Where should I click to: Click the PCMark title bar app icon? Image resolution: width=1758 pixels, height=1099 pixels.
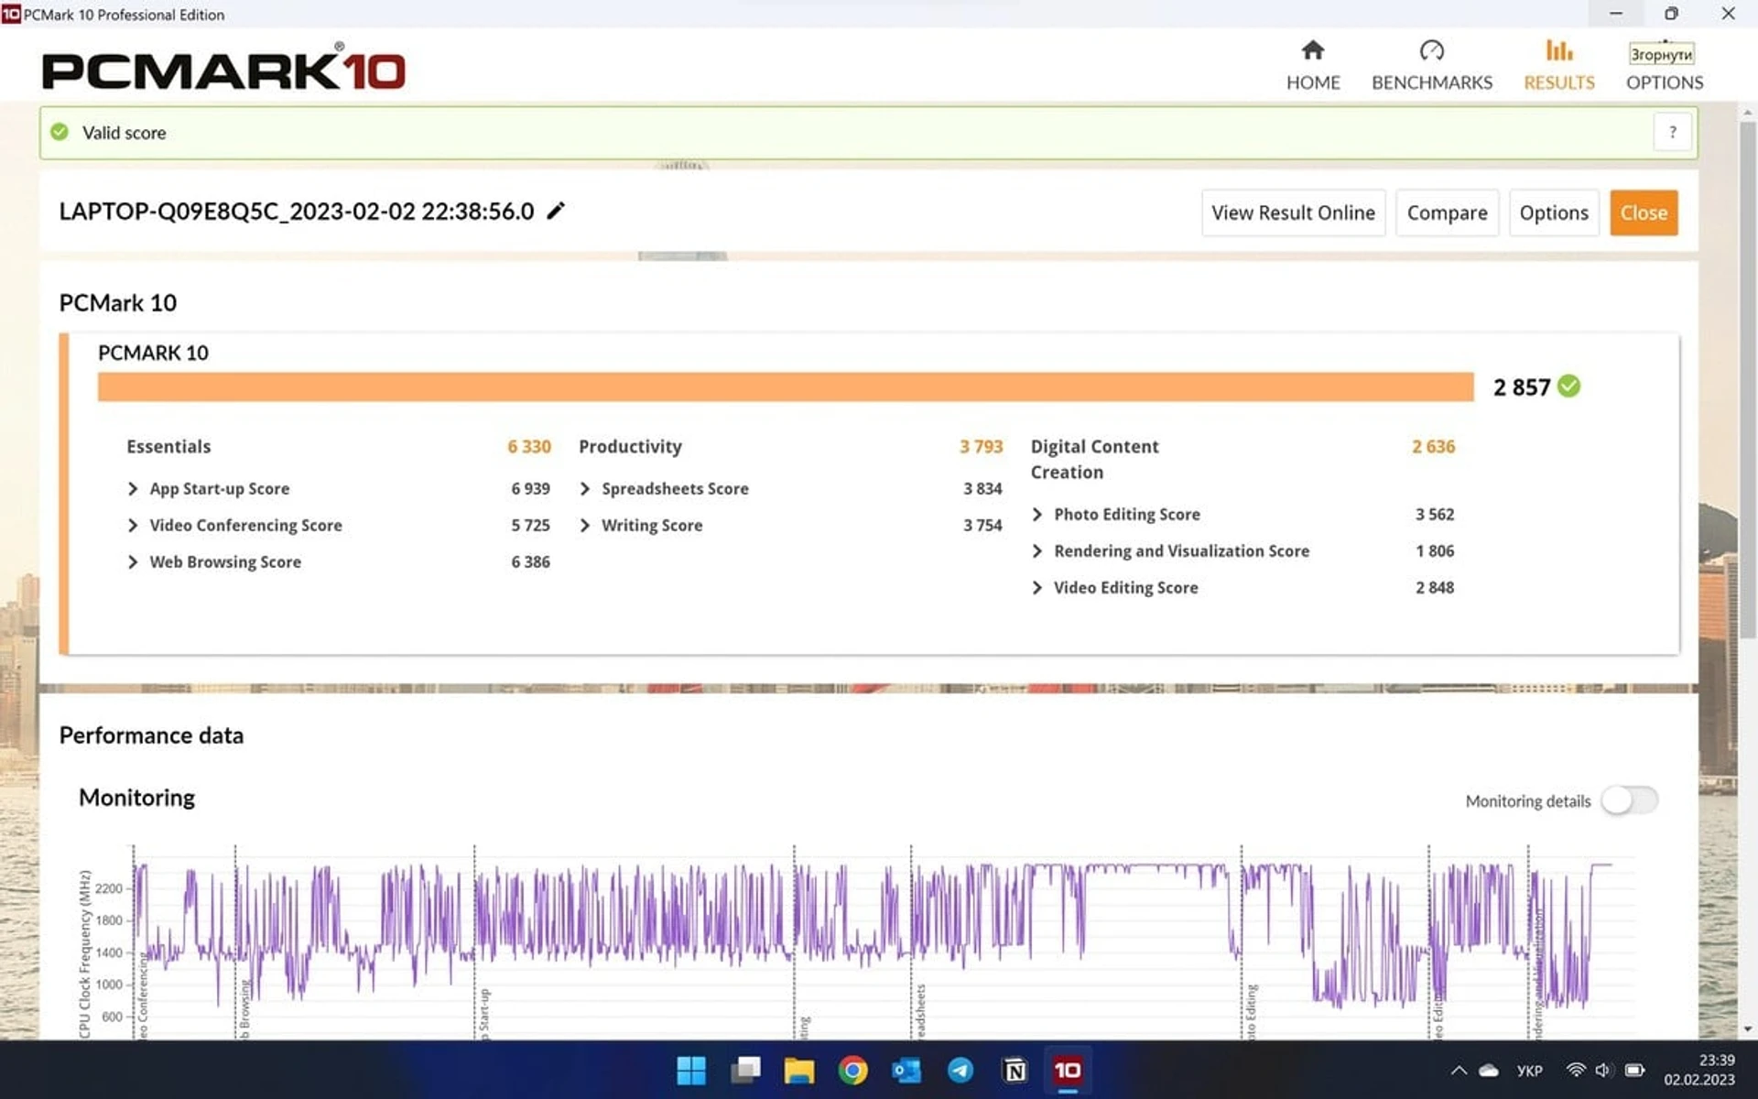tap(11, 14)
